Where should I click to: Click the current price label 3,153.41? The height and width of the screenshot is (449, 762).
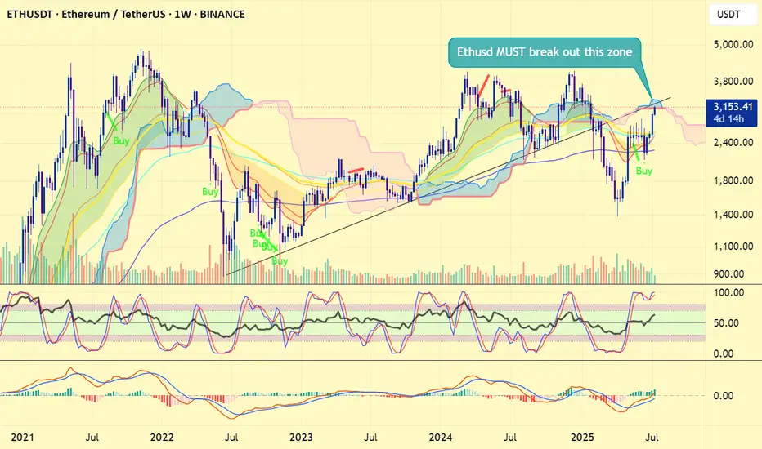coord(733,107)
